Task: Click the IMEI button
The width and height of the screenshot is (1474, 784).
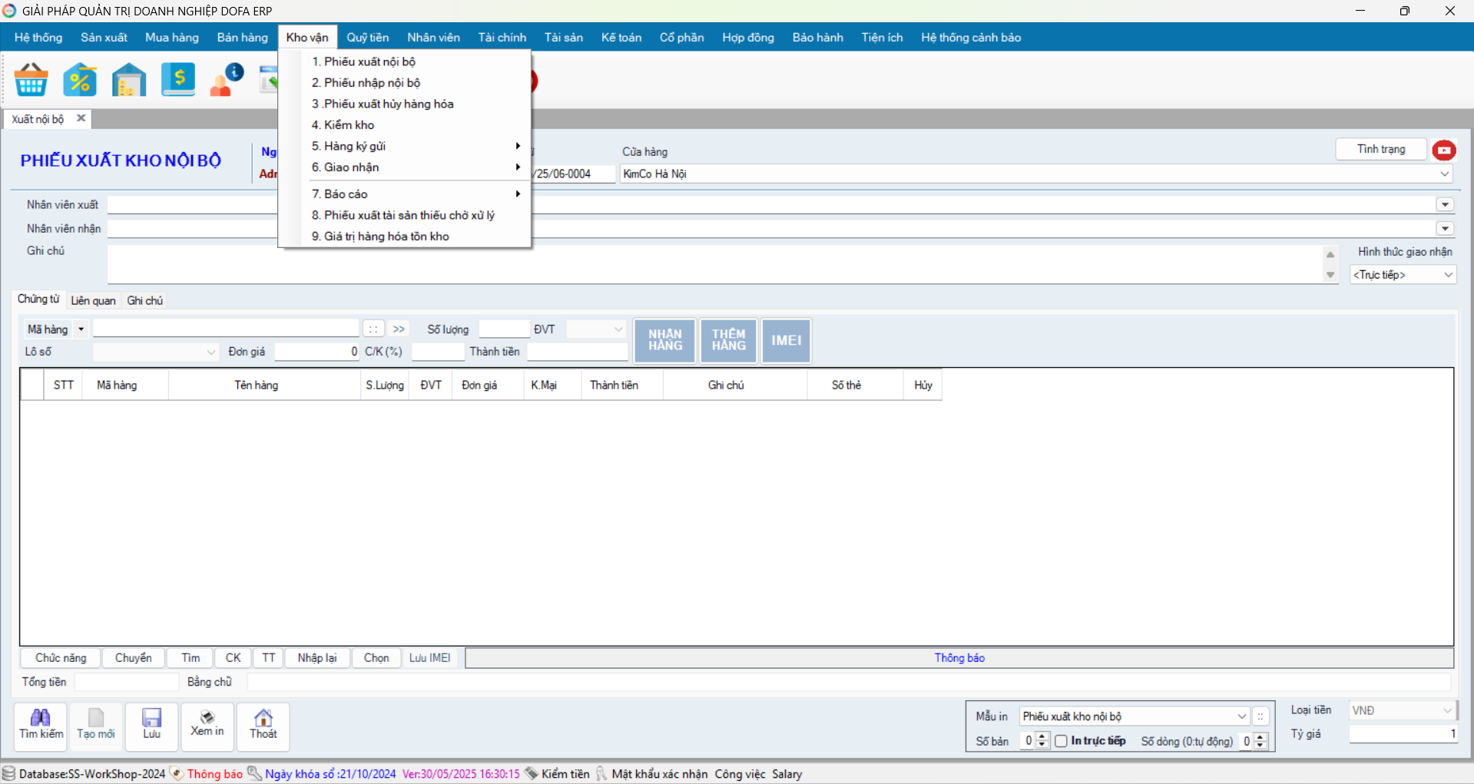Action: click(787, 340)
